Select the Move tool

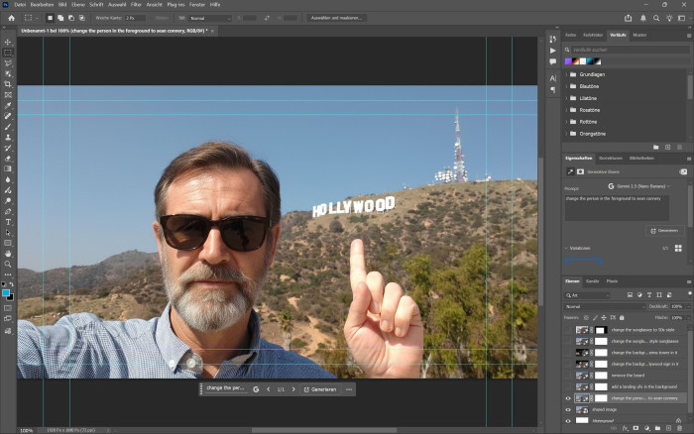(8, 42)
